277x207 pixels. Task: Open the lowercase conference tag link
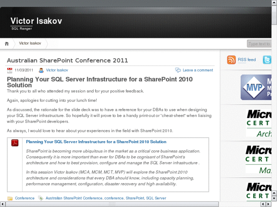point(114,198)
